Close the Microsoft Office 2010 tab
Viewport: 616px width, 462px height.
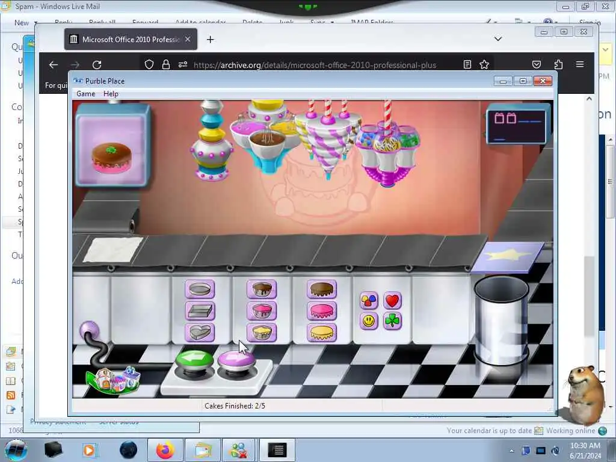[188, 39]
